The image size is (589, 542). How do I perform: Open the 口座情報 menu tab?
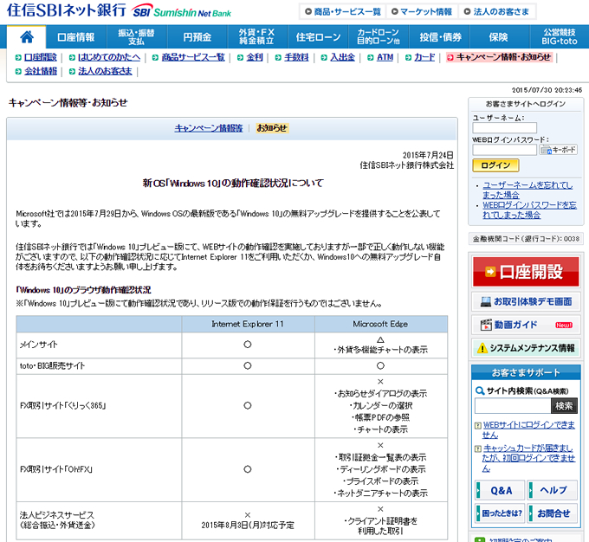76,37
